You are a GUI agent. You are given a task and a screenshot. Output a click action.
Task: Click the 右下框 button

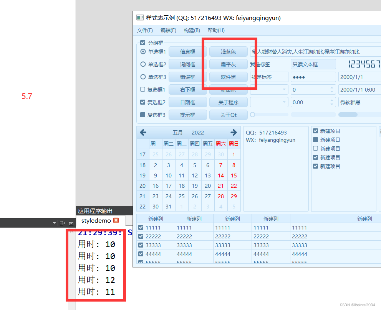(187, 89)
